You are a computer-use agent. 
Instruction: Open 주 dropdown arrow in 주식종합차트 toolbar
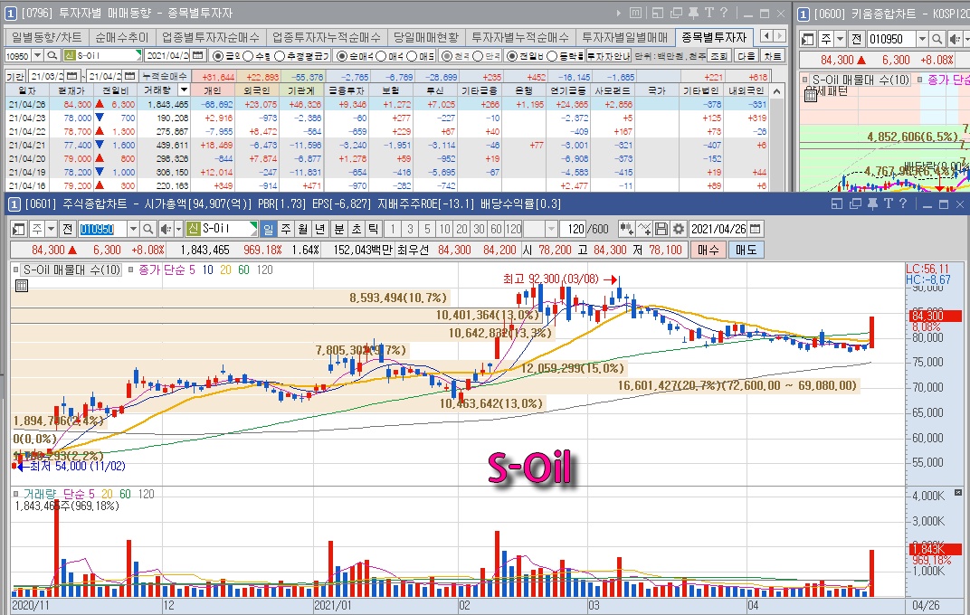pyautogui.click(x=52, y=230)
